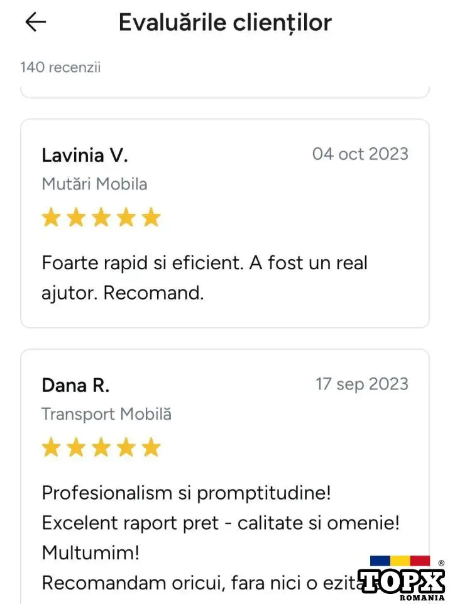Click the fifth star in Dana's rating
450x604 pixels.
coord(151,448)
